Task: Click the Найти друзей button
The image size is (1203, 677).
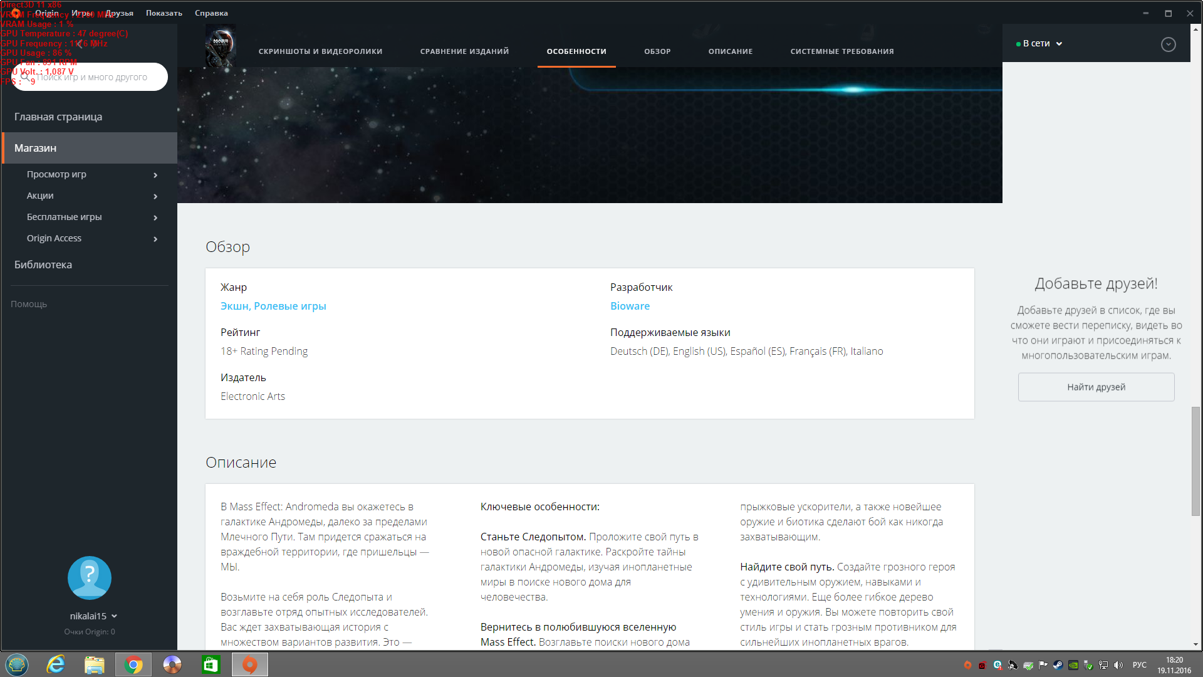Action: [x=1096, y=387]
